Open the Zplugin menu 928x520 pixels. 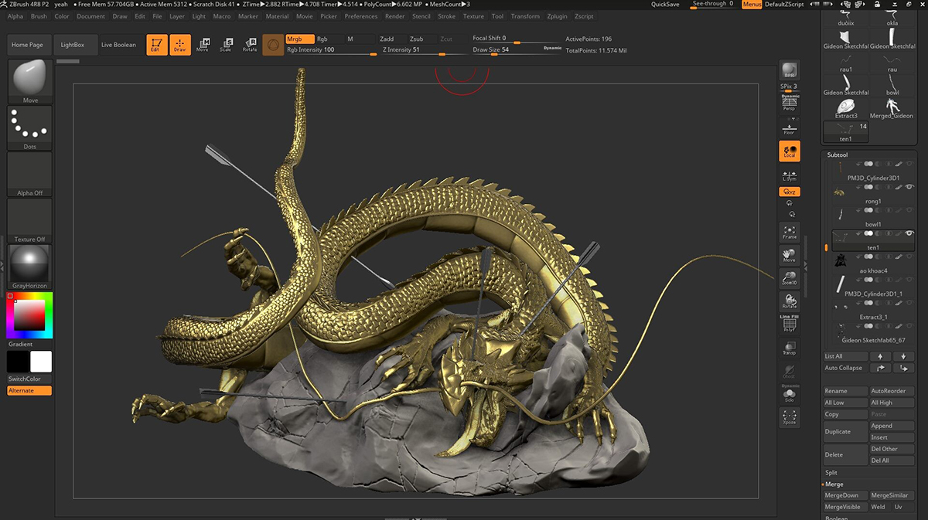[556, 16]
